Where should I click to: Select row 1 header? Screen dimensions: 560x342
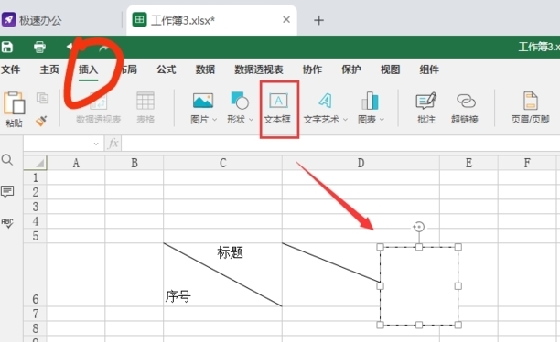(35, 177)
